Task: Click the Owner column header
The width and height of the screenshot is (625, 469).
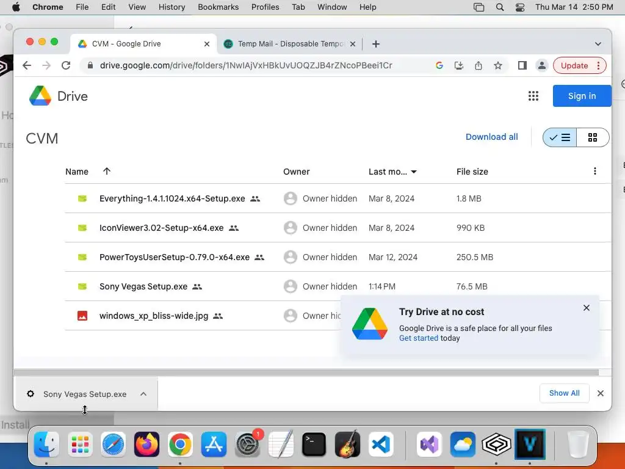Action: click(296, 172)
